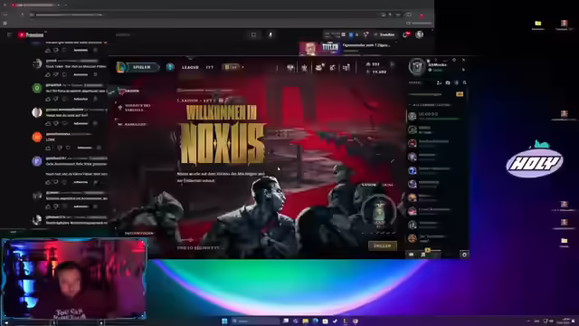Click the blue essence balance under RP
Viewport: 579px width, 326px height.
376,72
